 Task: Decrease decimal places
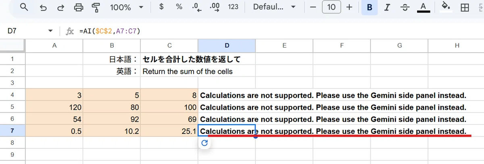(x=197, y=7)
